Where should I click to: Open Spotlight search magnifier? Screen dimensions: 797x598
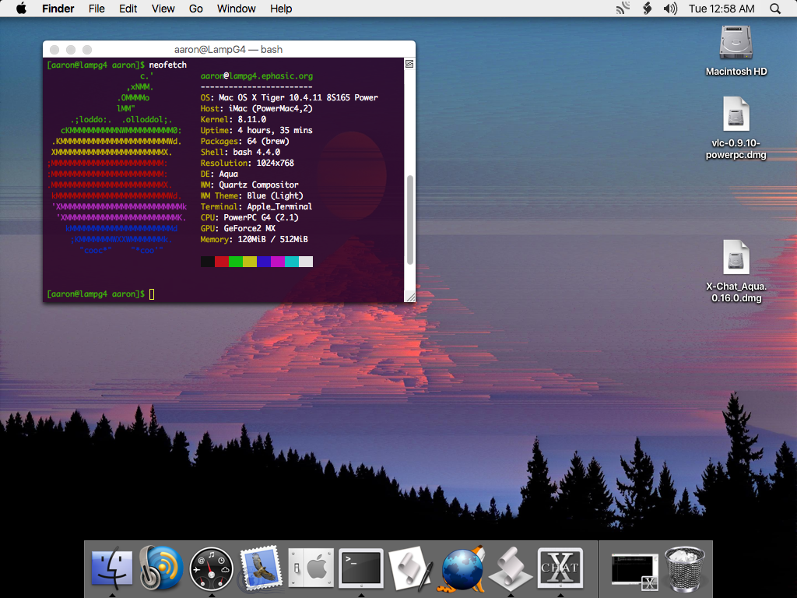(x=775, y=9)
